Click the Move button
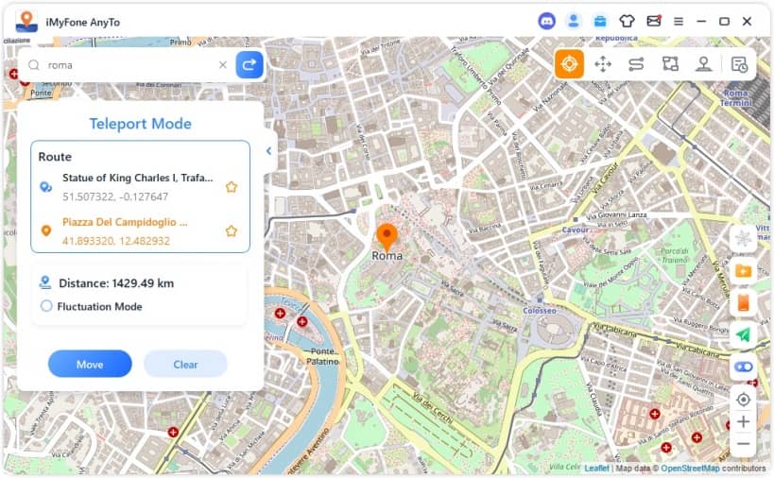Image resolution: width=774 pixels, height=478 pixels. tap(90, 364)
